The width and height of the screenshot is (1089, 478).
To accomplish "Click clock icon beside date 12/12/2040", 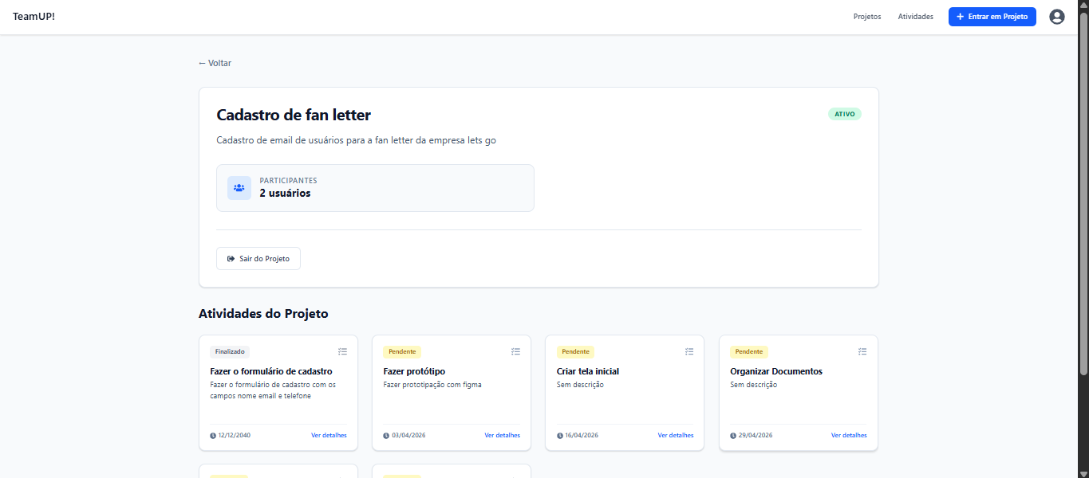I will click(213, 436).
